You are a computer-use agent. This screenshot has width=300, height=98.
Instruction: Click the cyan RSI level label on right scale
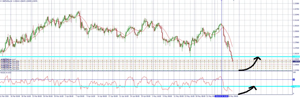[296, 86]
